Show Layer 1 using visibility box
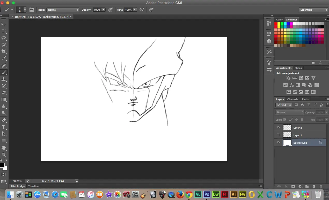This screenshot has height=200, width=329. (278, 135)
